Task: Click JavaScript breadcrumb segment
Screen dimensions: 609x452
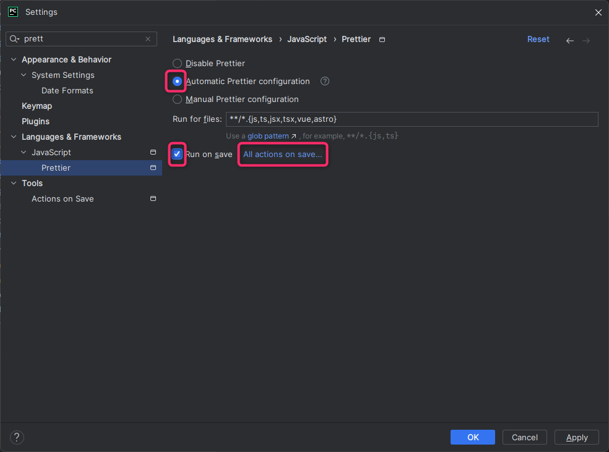Action: coord(307,39)
